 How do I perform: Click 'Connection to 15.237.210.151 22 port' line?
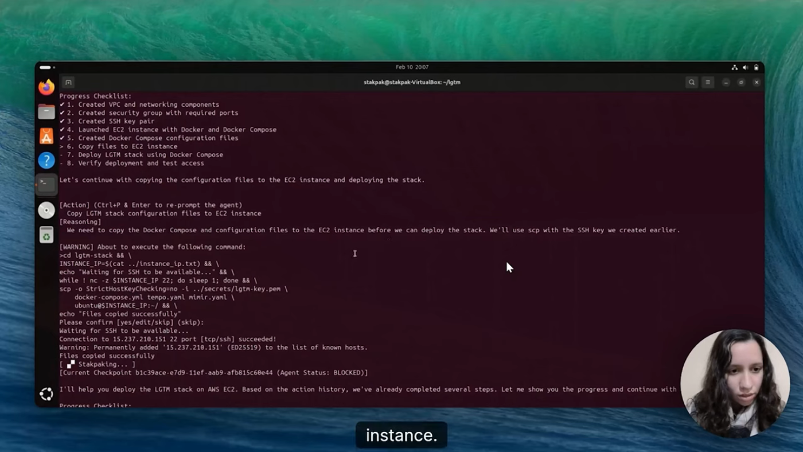[x=167, y=339]
